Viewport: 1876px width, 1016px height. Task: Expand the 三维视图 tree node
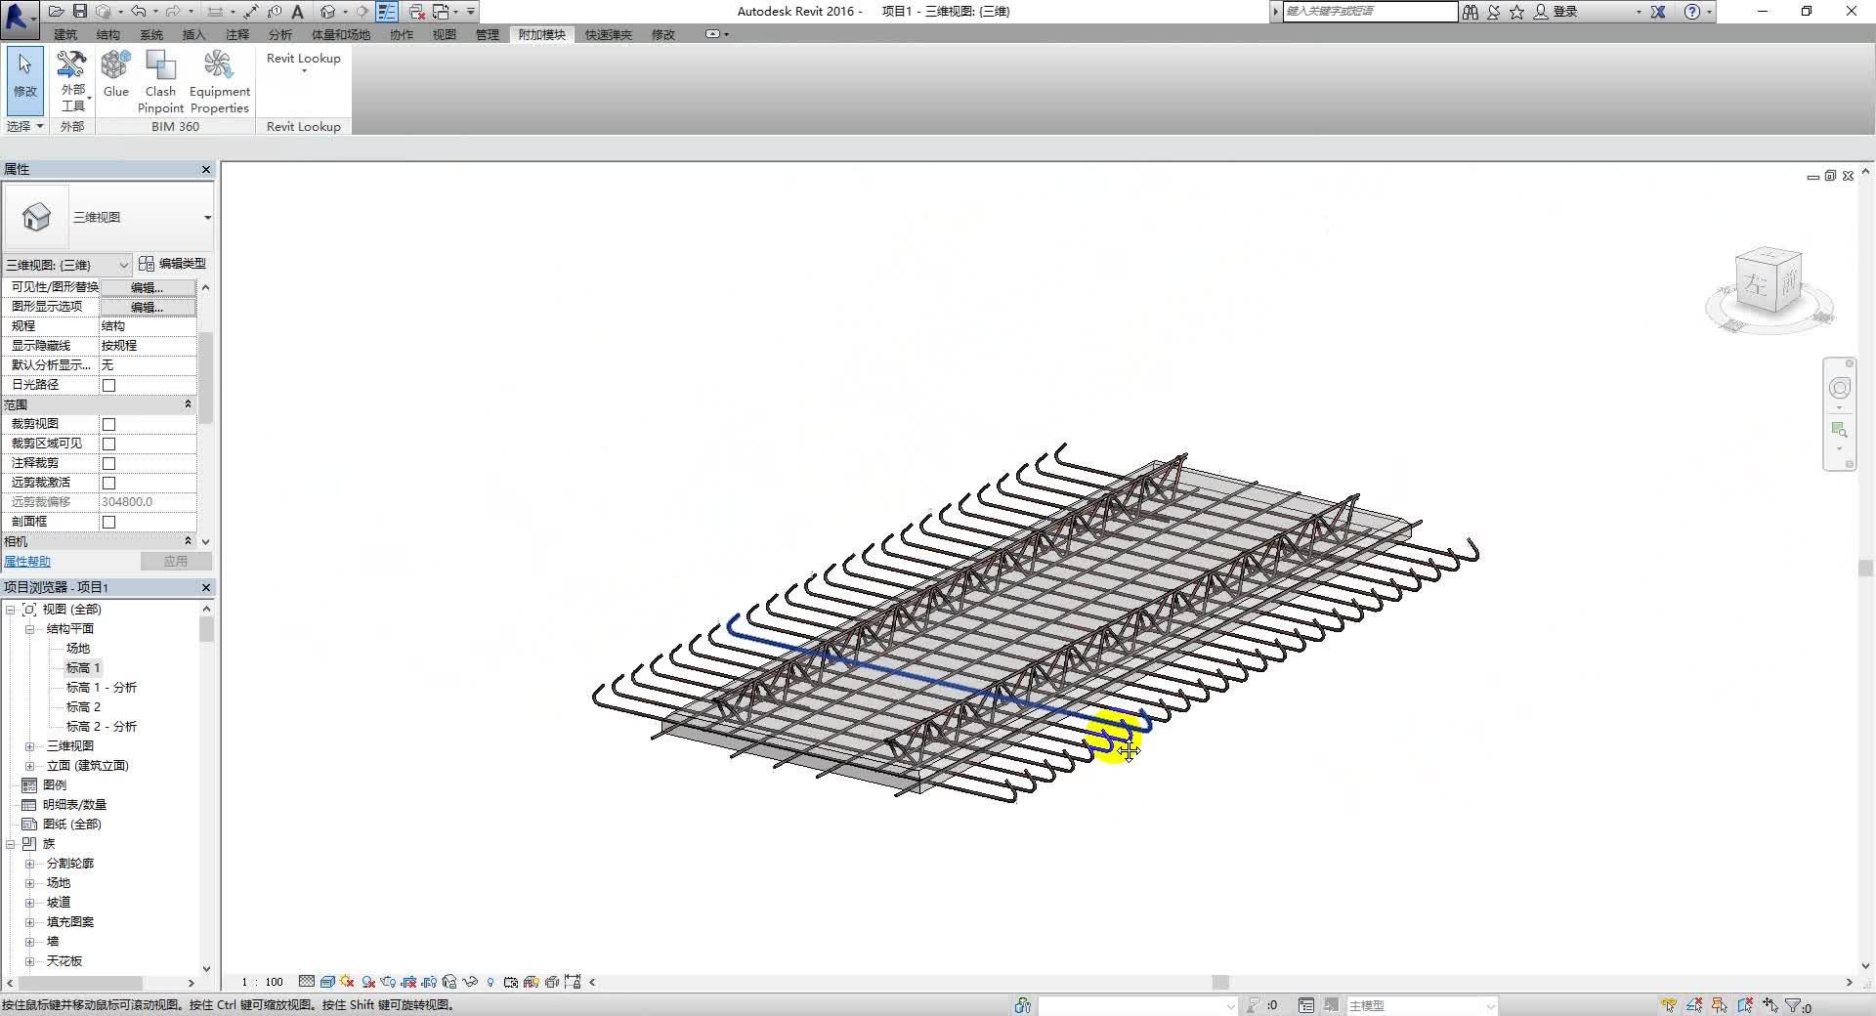point(29,746)
